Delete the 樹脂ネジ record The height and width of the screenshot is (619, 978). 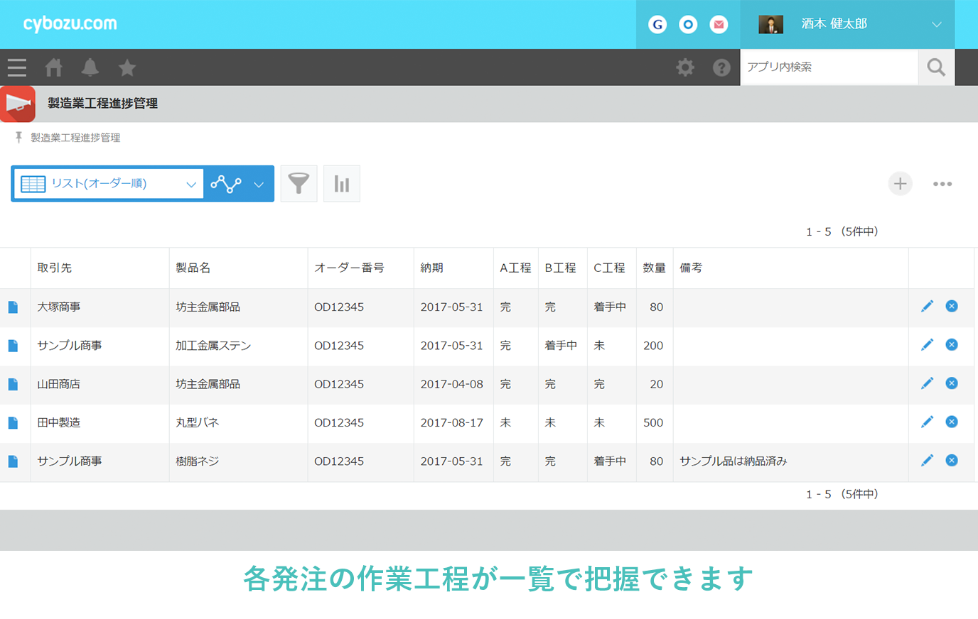click(x=952, y=460)
